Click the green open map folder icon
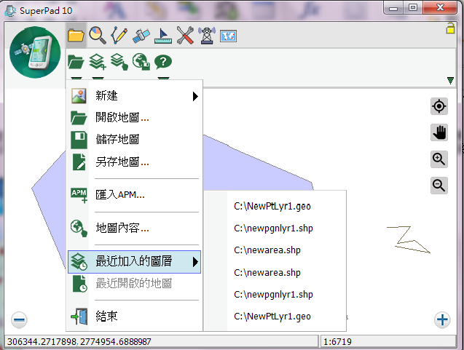Screen dimensions: 464x350 pos(76,62)
